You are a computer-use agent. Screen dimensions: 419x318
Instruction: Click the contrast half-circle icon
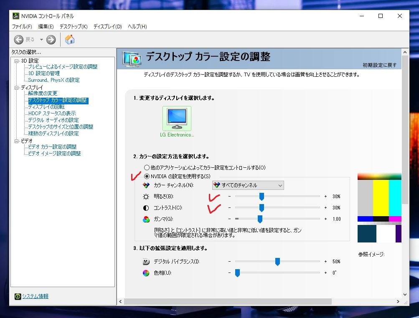146,208
